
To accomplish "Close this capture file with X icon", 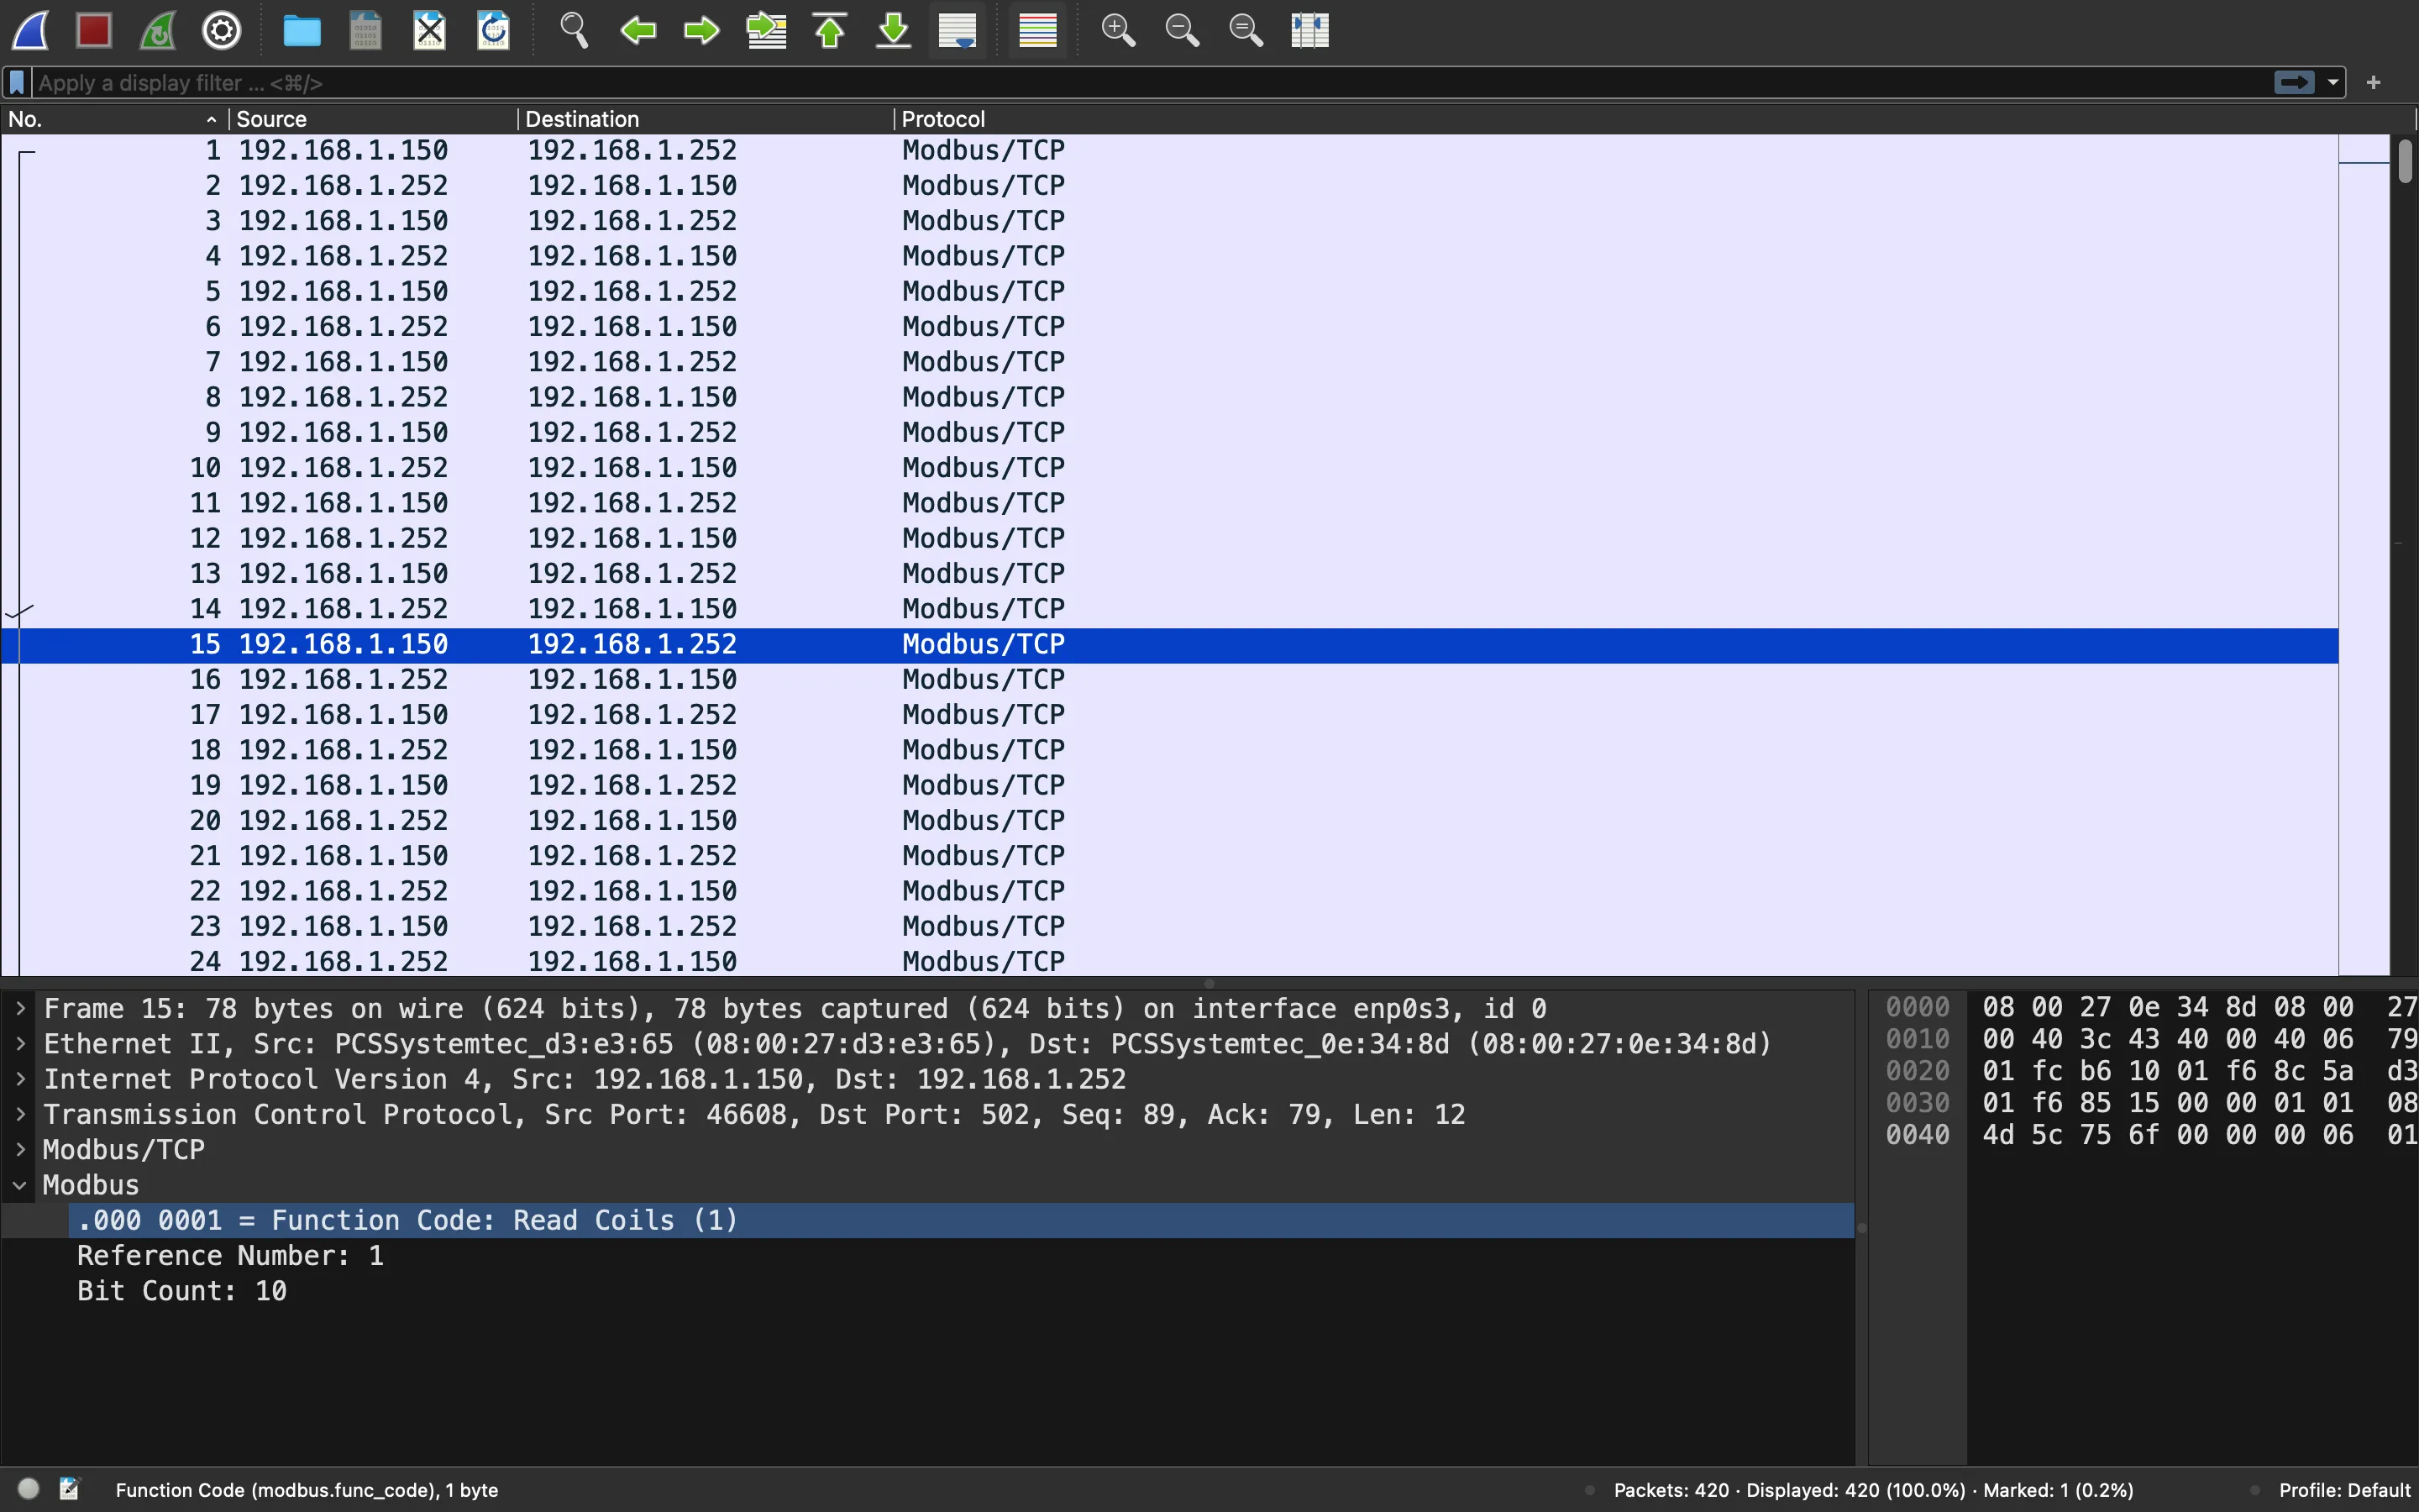I will click(x=430, y=30).
